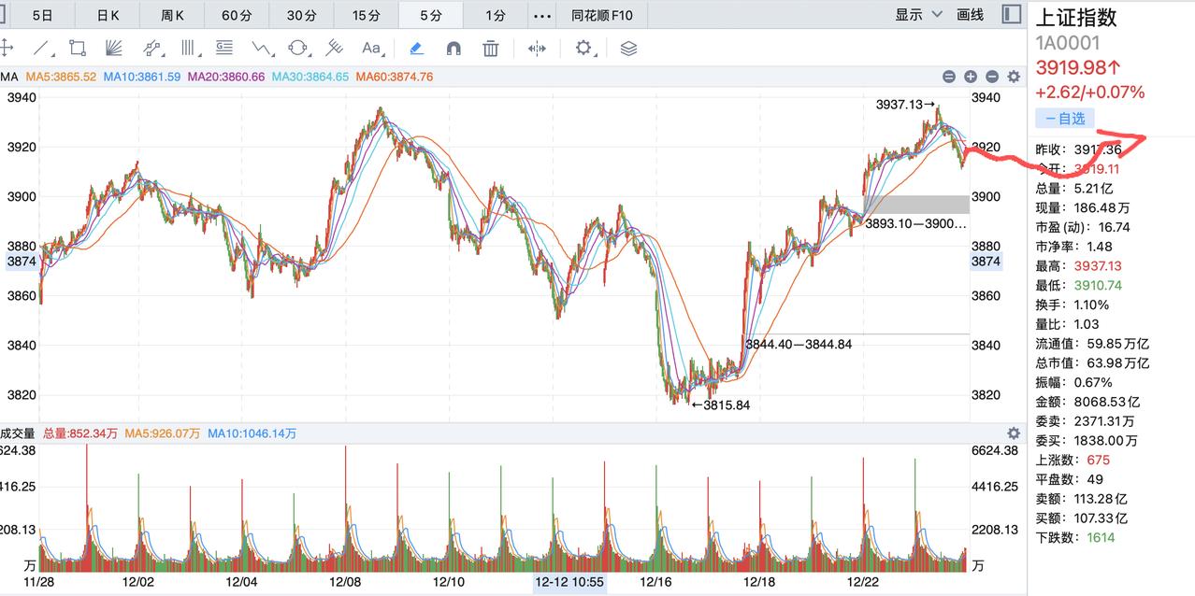Select the 5分 period tab

coord(430,15)
